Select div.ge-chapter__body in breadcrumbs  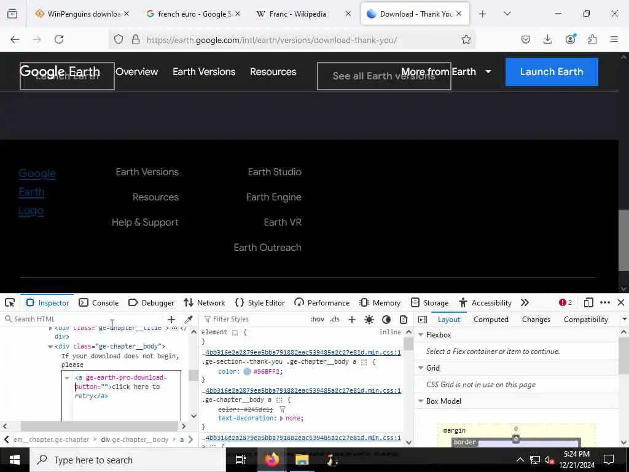(x=135, y=439)
